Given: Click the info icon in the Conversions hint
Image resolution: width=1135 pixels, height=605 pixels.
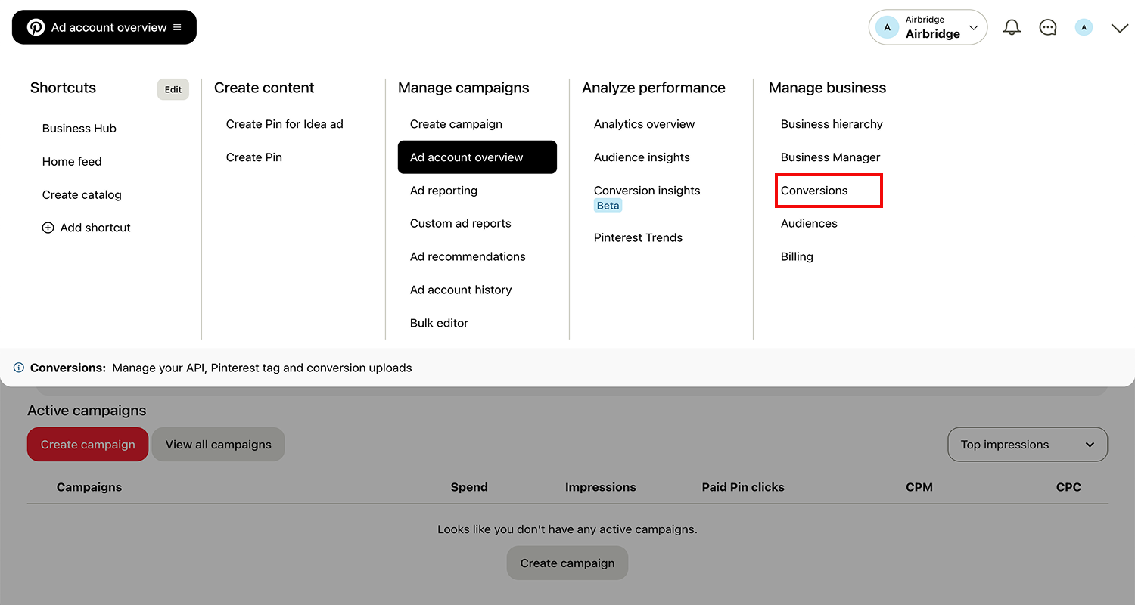Looking at the screenshot, I should pos(19,368).
